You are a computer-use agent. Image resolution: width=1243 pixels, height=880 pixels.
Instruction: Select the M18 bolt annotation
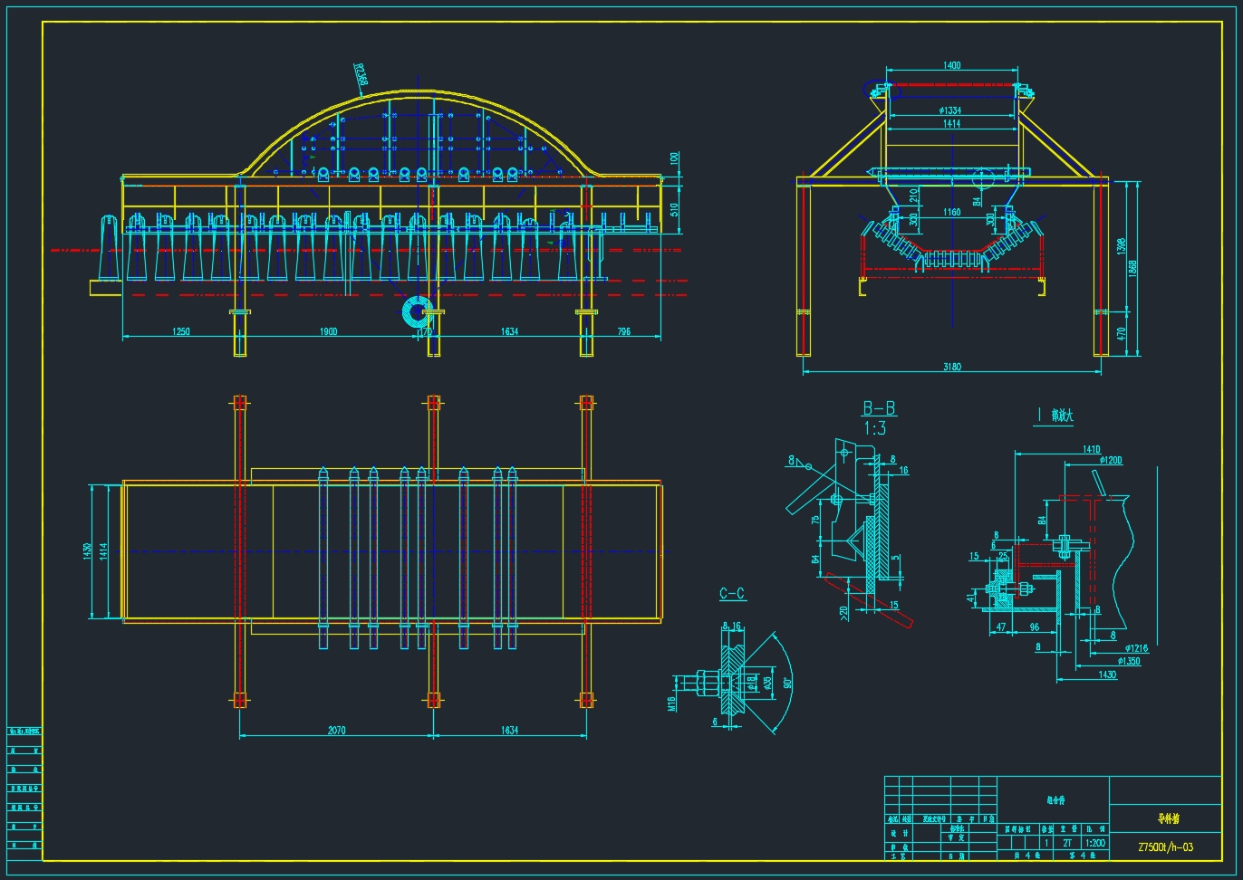click(x=673, y=703)
